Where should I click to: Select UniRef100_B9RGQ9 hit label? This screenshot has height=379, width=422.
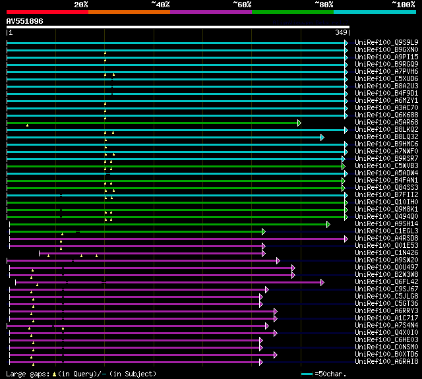(386, 65)
